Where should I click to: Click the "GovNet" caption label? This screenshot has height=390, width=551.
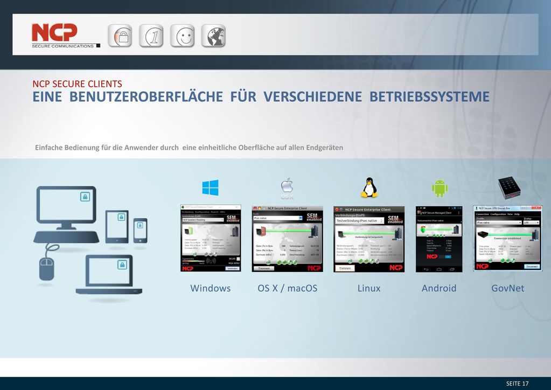click(x=508, y=288)
